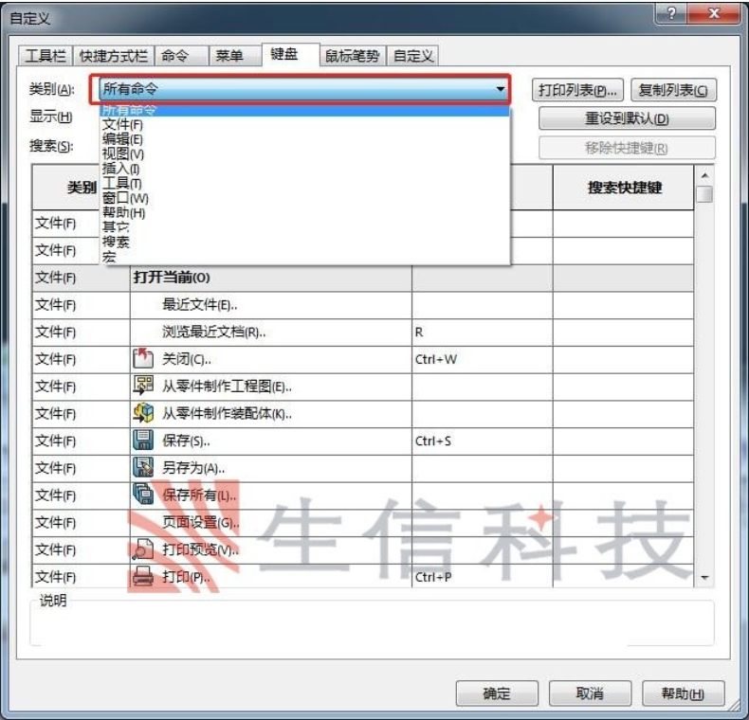Select the 打印预览(V).. command text

pos(201,549)
